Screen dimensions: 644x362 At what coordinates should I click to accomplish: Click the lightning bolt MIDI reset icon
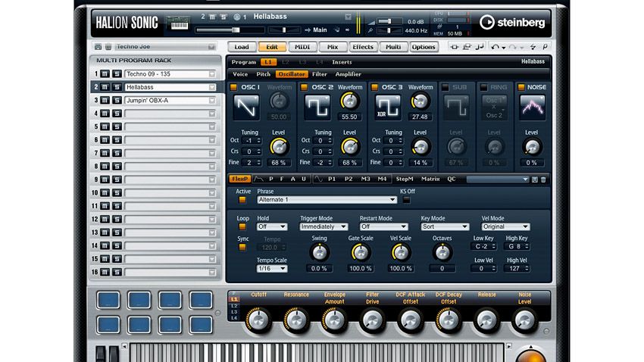533,47
